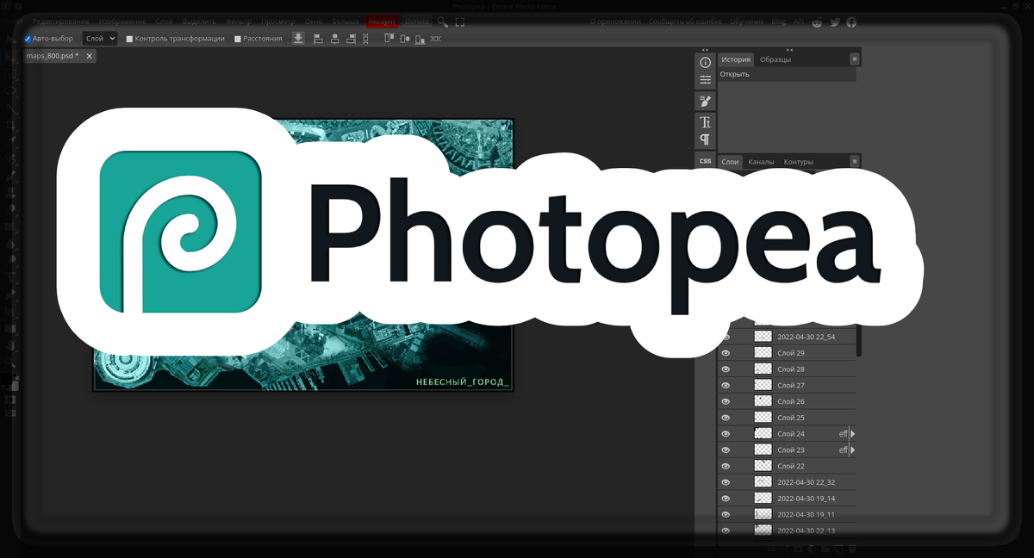Select the Открыть history entry
This screenshot has height=558, width=1034.
point(788,74)
